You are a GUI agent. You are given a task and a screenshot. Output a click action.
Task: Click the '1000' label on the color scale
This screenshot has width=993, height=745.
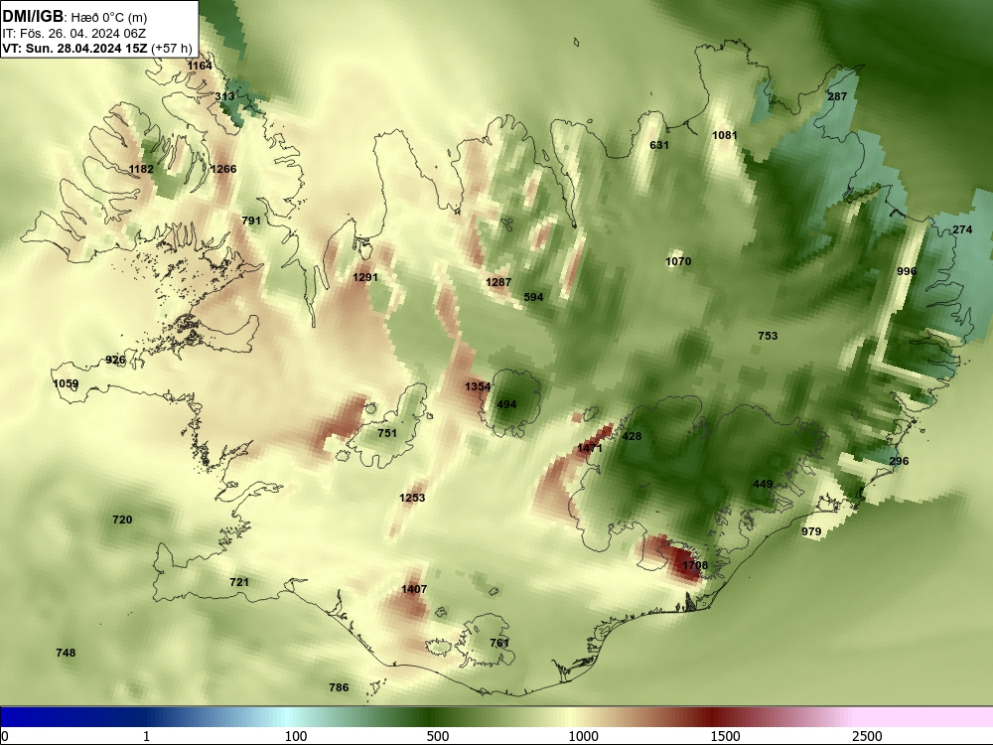coord(583,736)
